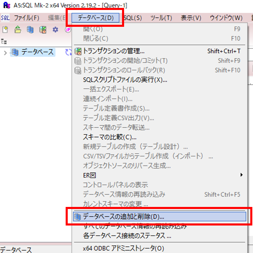Click the database add/remove toolbar icon
Viewport: 253px width, 253px height.
[x=30, y=30]
